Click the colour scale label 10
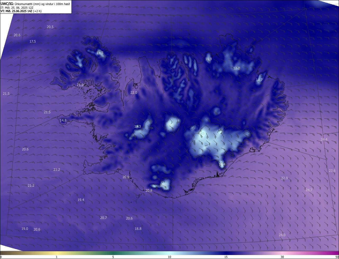Viewport: 339px width, 259px height. 169,257
